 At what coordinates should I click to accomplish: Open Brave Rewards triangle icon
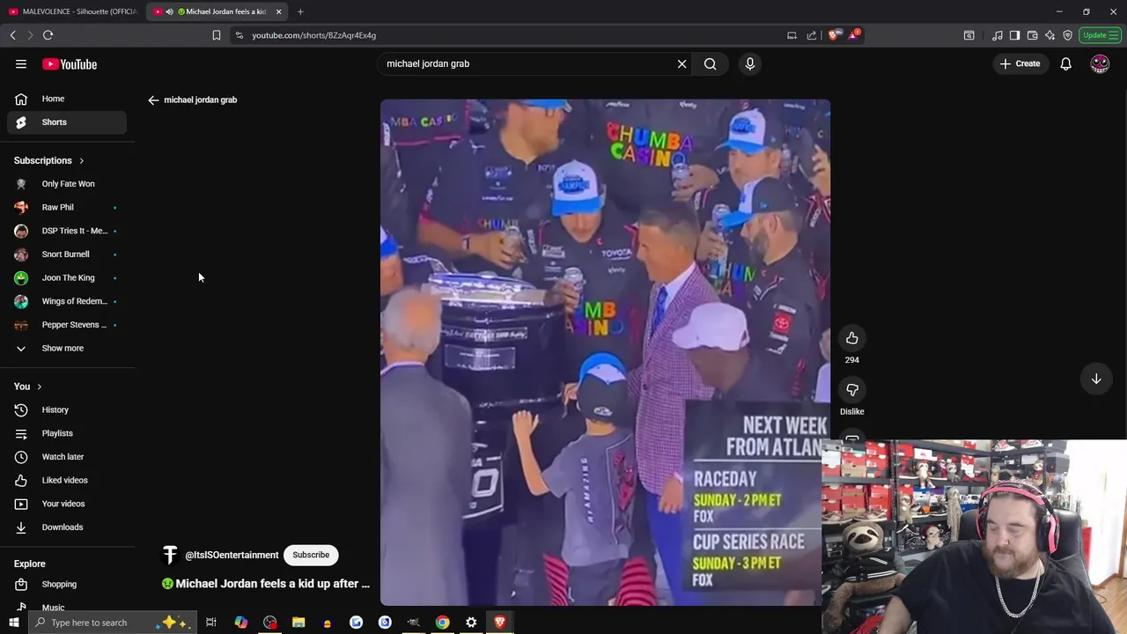point(853,35)
